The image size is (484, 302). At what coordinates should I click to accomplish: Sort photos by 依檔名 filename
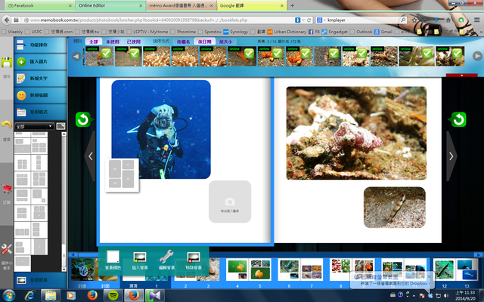183,42
